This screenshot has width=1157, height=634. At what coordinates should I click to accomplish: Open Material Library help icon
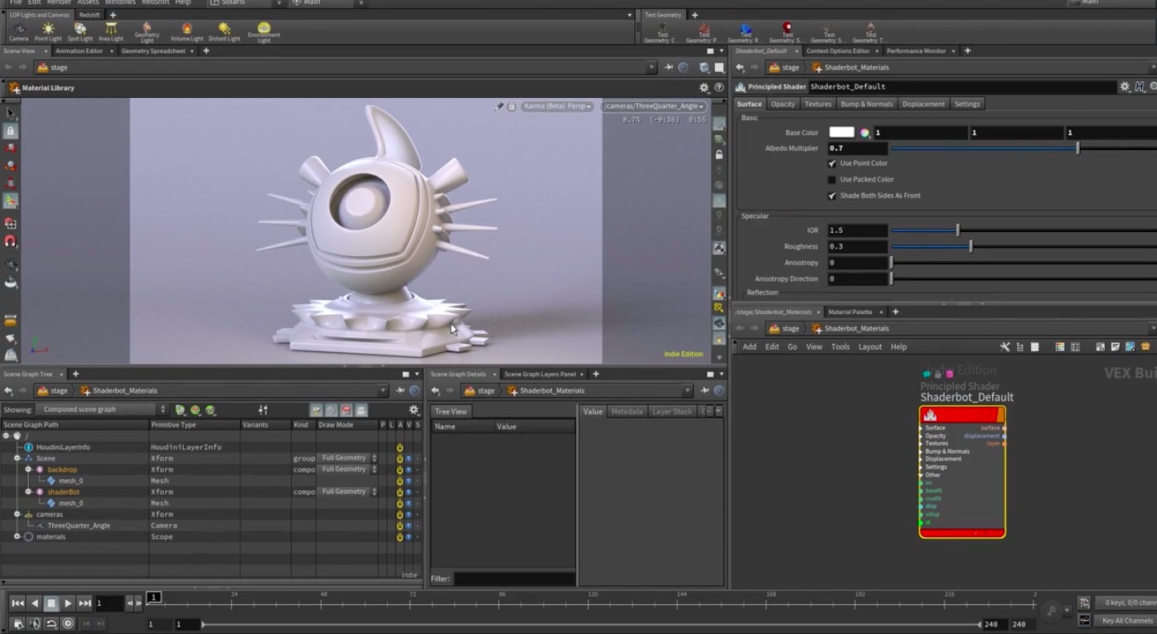pos(719,87)
